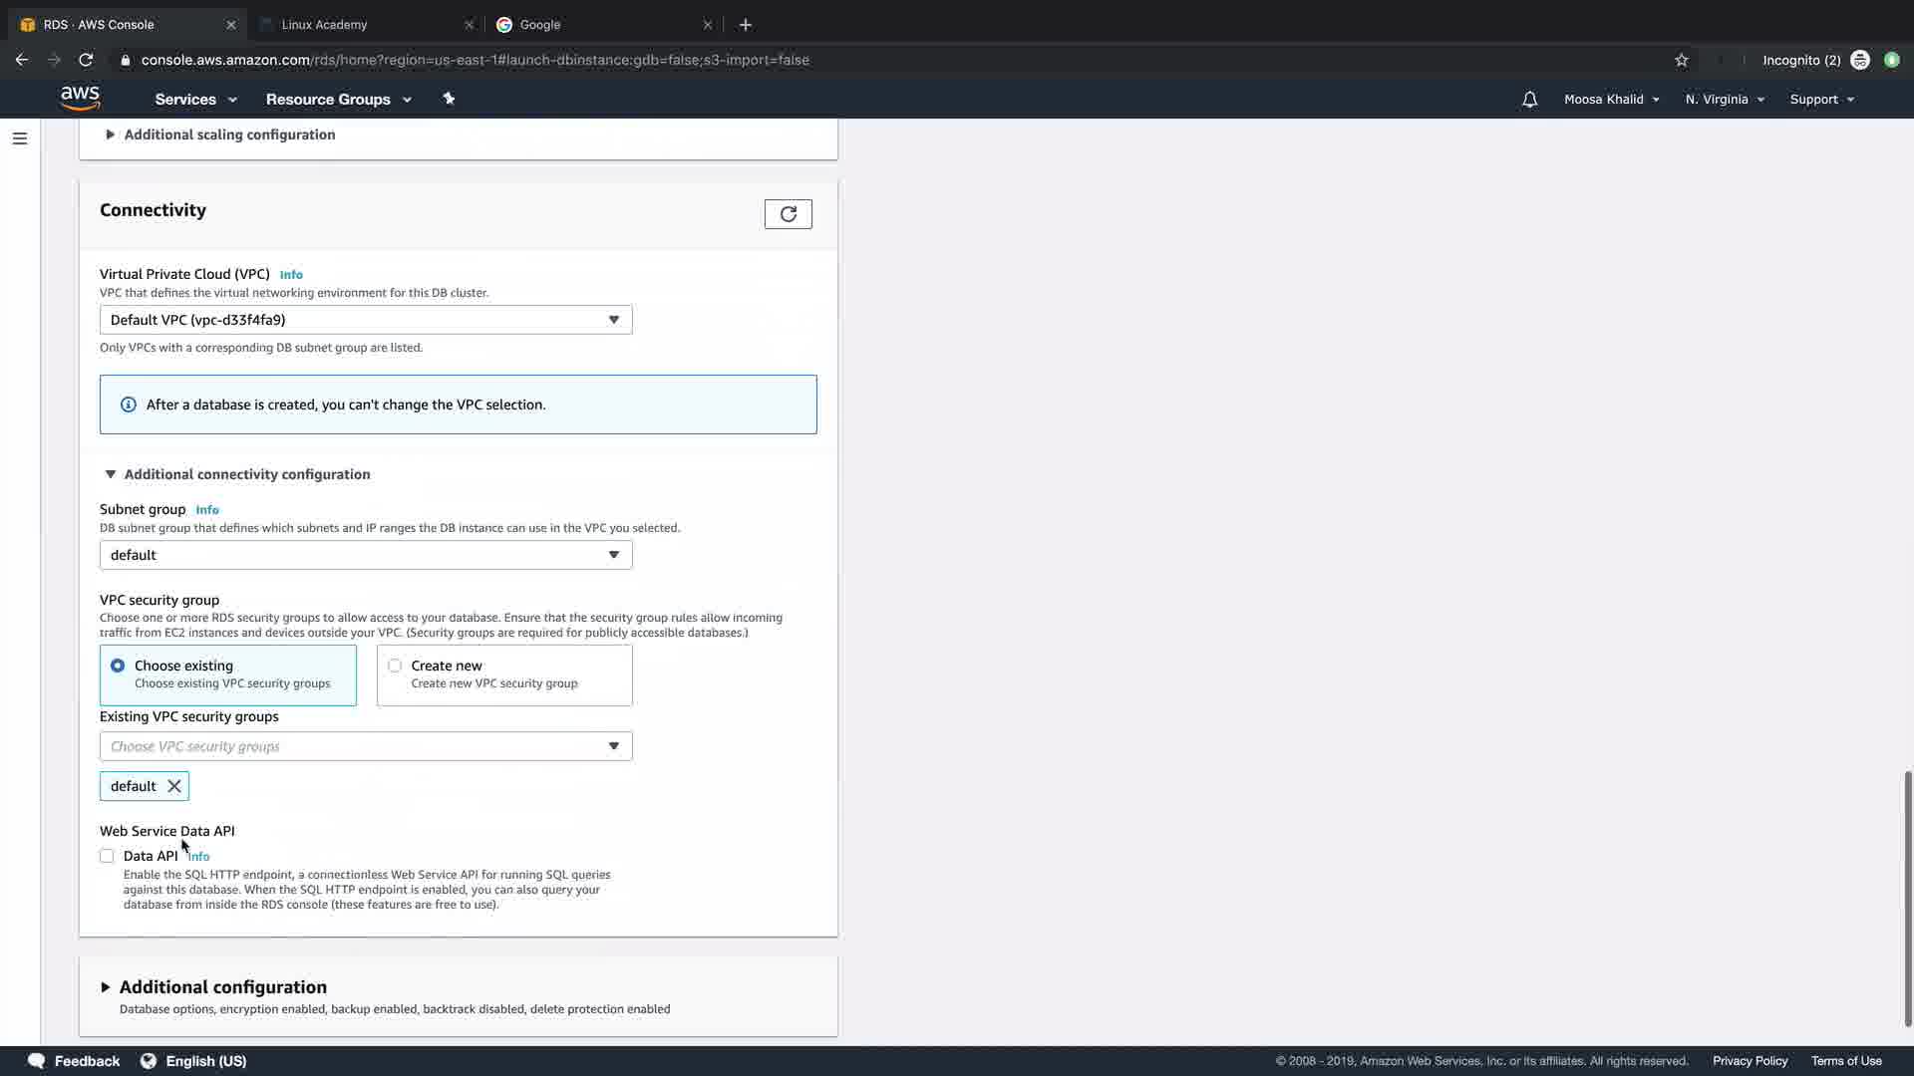Viewport: 1914px width, 1076px height.
Task: Open the Services menu
Action: pyautogui.click(x=195, y=100)
